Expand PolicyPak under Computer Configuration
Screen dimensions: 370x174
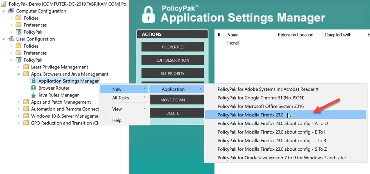coord(11,32)
